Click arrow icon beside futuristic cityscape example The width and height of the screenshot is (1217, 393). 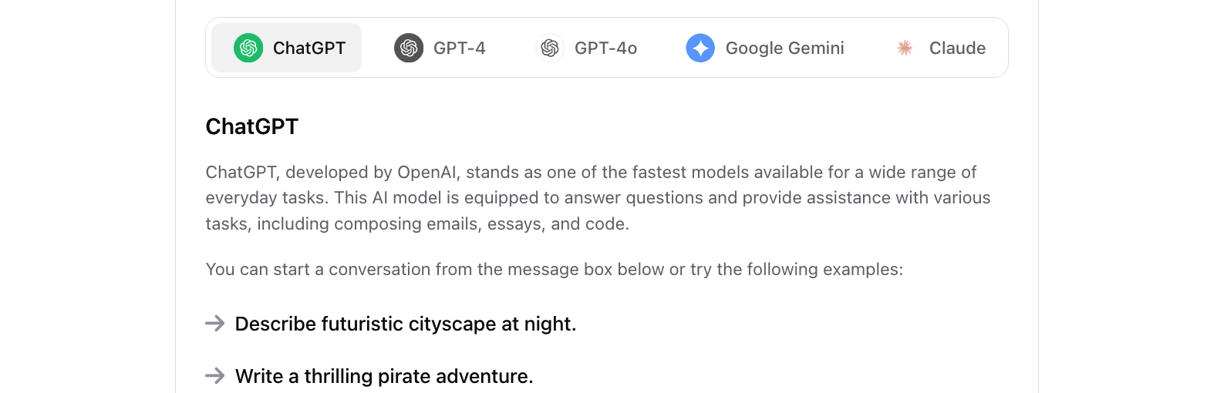click(215, 324)
